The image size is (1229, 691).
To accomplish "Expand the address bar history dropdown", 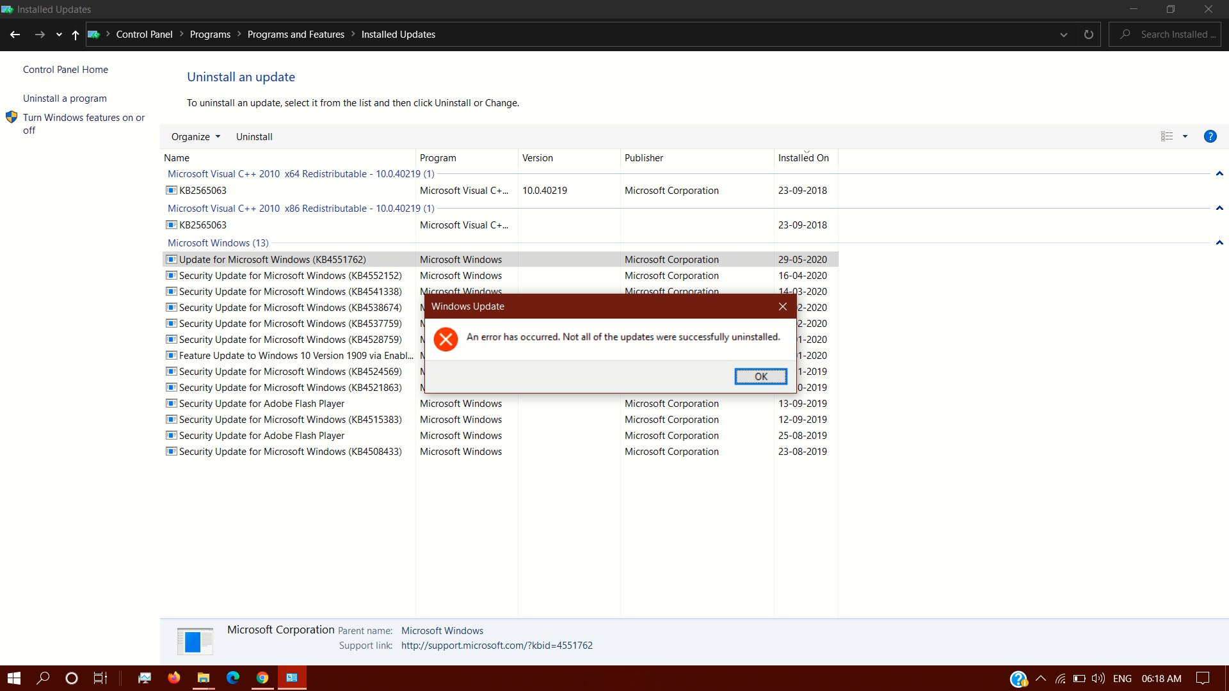I will click(x=1064, y=35).
